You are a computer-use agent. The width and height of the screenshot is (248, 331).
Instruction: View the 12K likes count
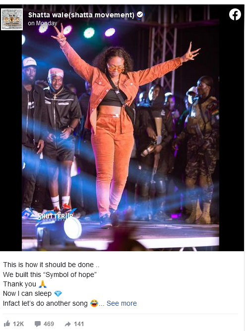[18, 324]
